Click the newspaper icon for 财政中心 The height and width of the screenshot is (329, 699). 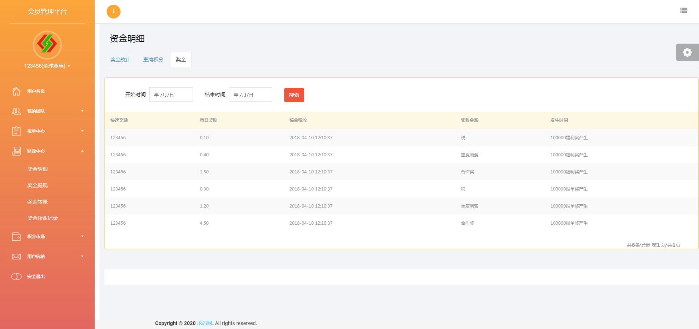click(16, 151)
